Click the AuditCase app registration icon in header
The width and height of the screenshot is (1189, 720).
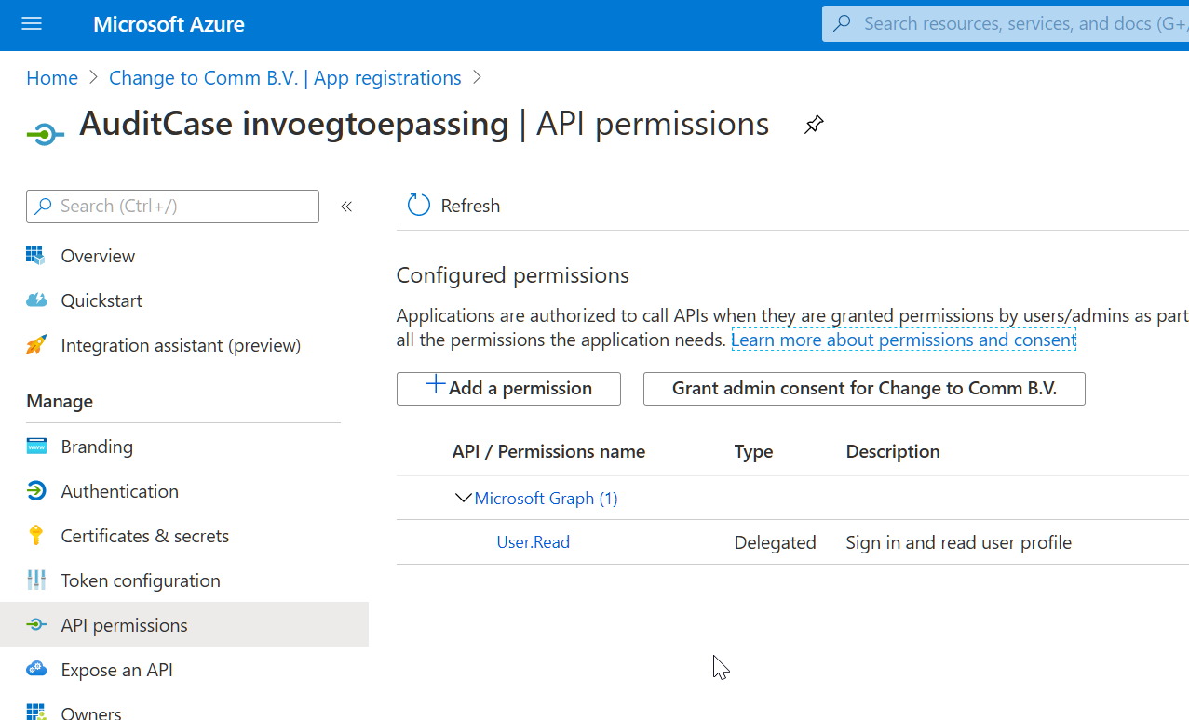pos(45,136)
